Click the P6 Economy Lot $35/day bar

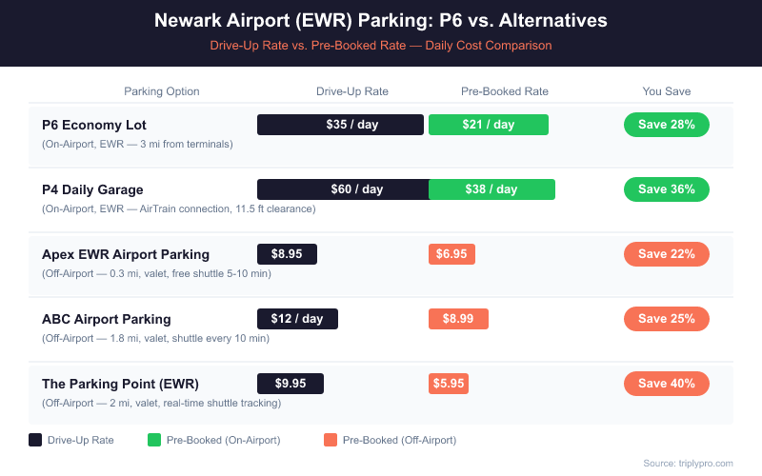340,125
